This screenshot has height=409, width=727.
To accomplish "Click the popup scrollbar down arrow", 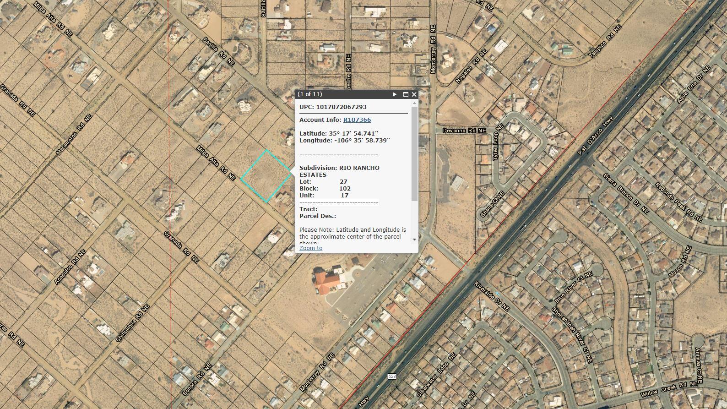I will coord(414,240).
